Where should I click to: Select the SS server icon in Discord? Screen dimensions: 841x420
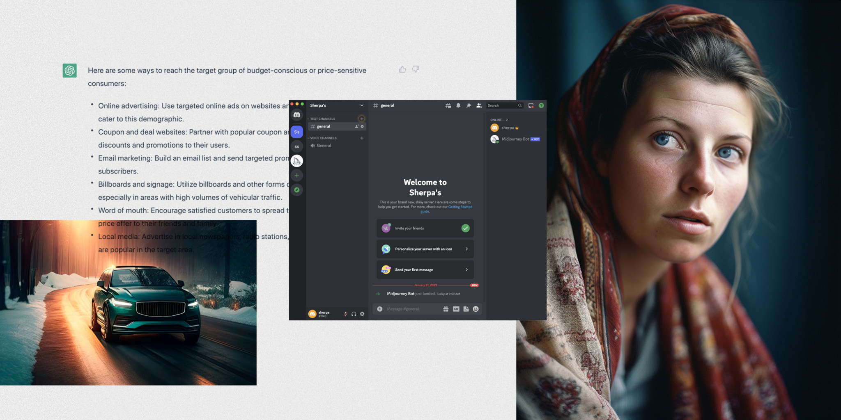[x=296, y=146]
